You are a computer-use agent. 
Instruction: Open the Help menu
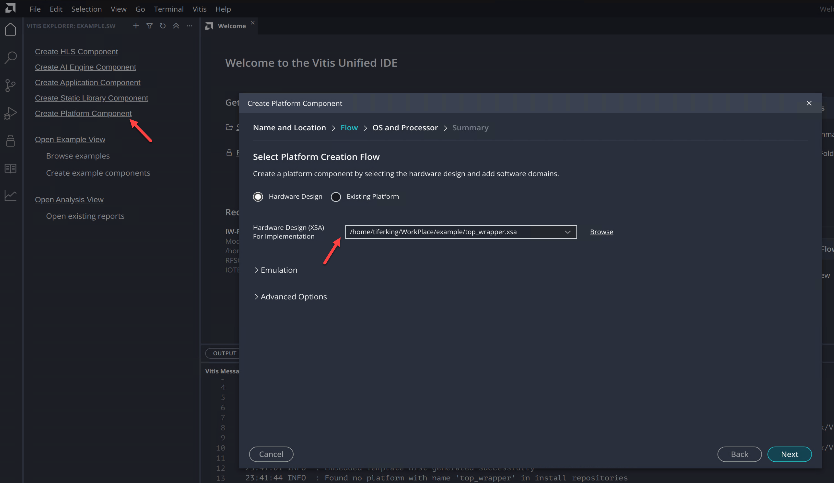223,9
